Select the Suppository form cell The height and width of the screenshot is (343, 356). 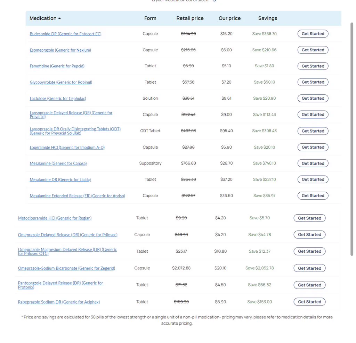point(150,163)
